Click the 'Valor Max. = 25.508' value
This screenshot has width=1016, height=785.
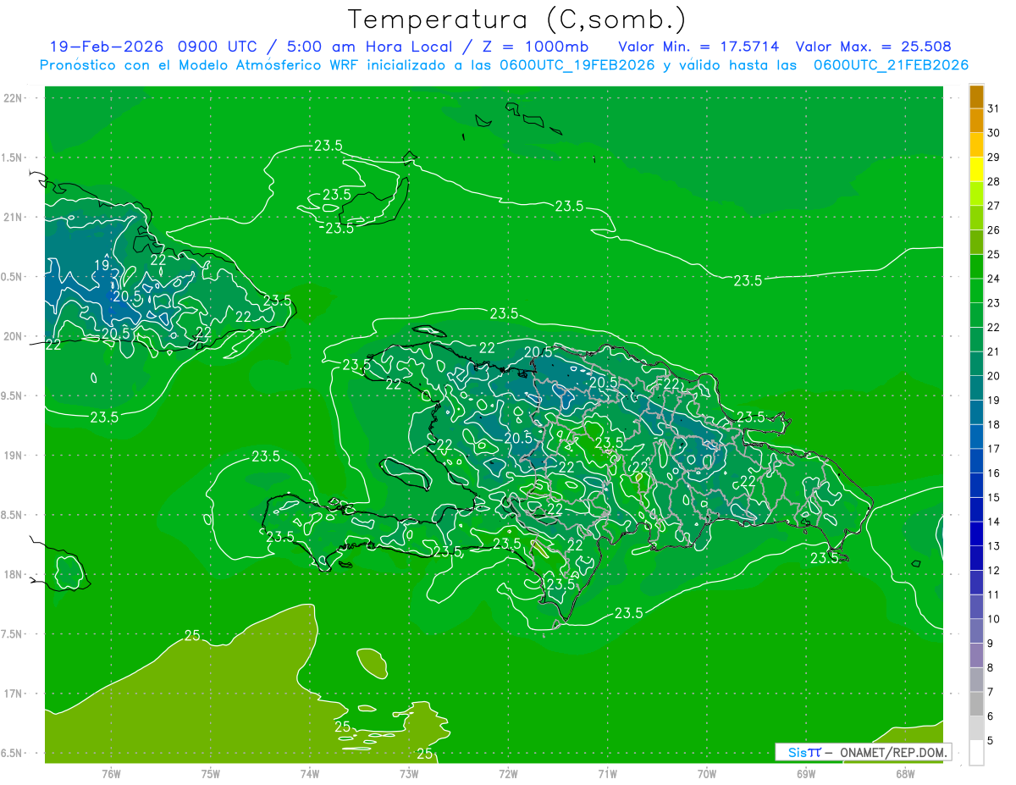point(874,47)
